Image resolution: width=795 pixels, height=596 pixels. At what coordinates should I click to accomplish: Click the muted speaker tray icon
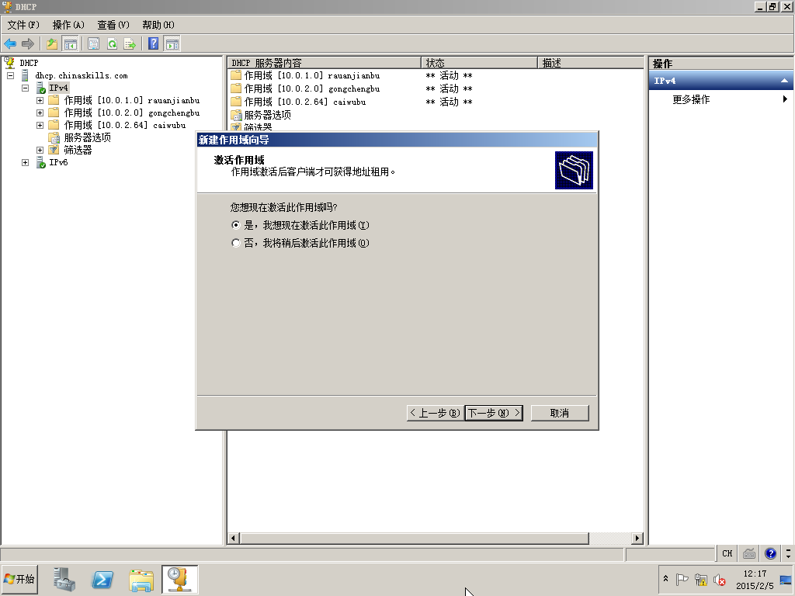(719, 579)
